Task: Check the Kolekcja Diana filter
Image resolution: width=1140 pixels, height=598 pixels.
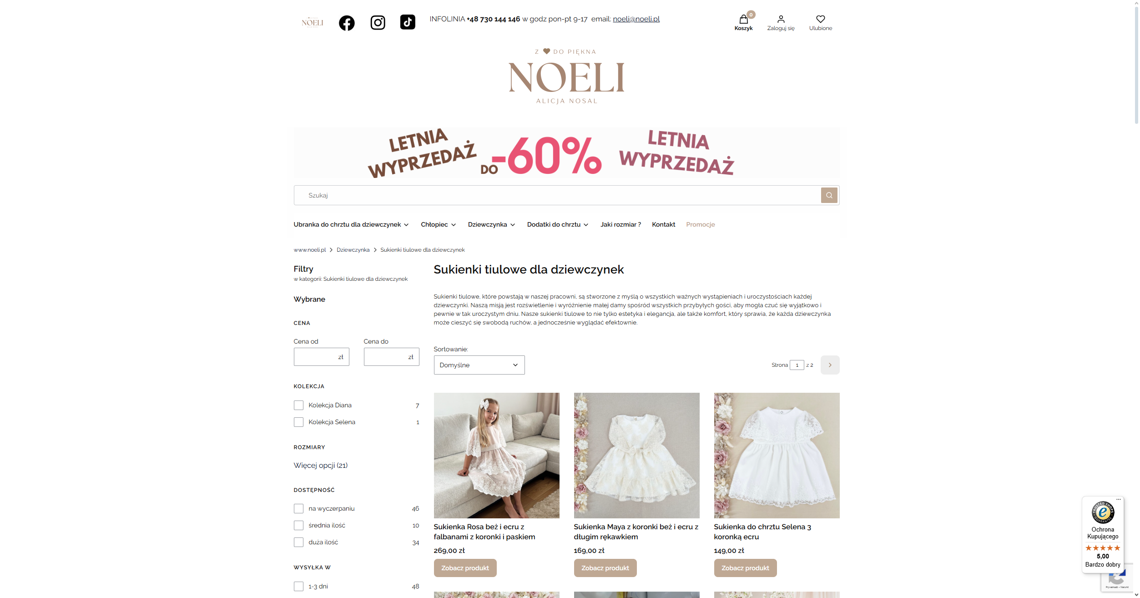Action: [x=298, y=405]
